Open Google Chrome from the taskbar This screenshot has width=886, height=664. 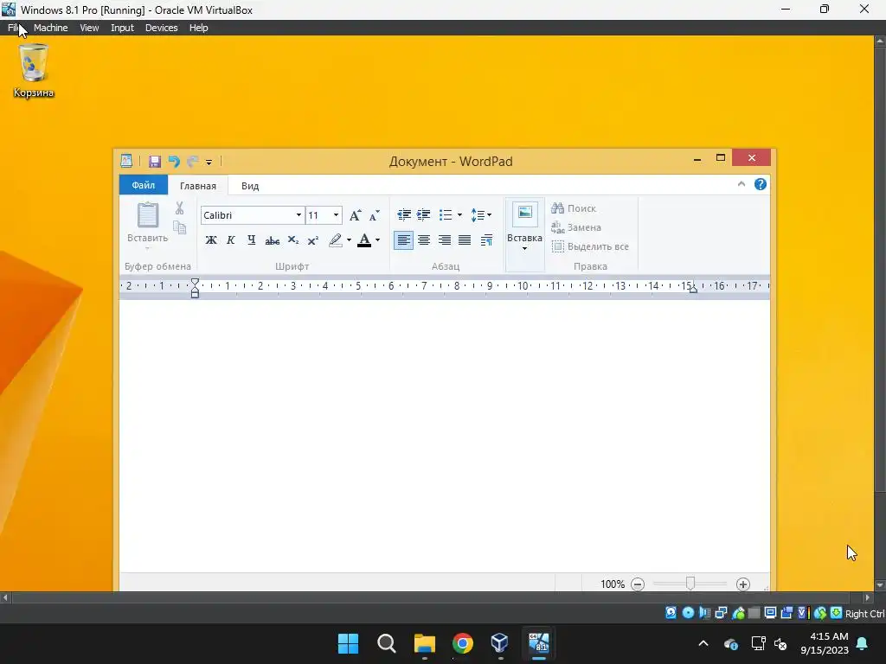coord(463,643)
